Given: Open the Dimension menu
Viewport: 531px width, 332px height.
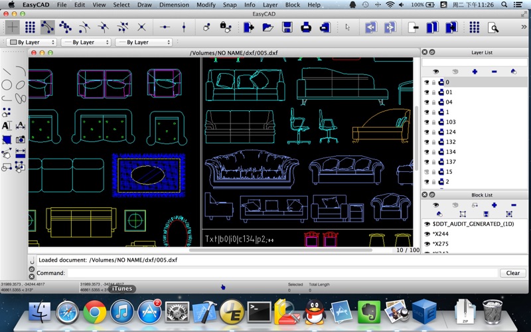Looking at the screenshot, I should coord(174,5).
